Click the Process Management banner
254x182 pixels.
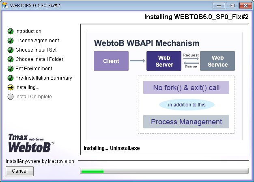(186, 122)
